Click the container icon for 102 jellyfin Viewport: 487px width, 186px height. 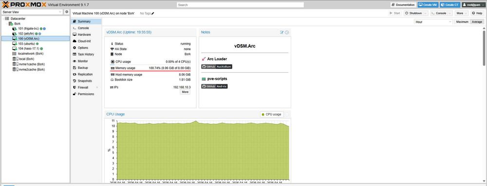pyautogui.click(x=14, y=34)
